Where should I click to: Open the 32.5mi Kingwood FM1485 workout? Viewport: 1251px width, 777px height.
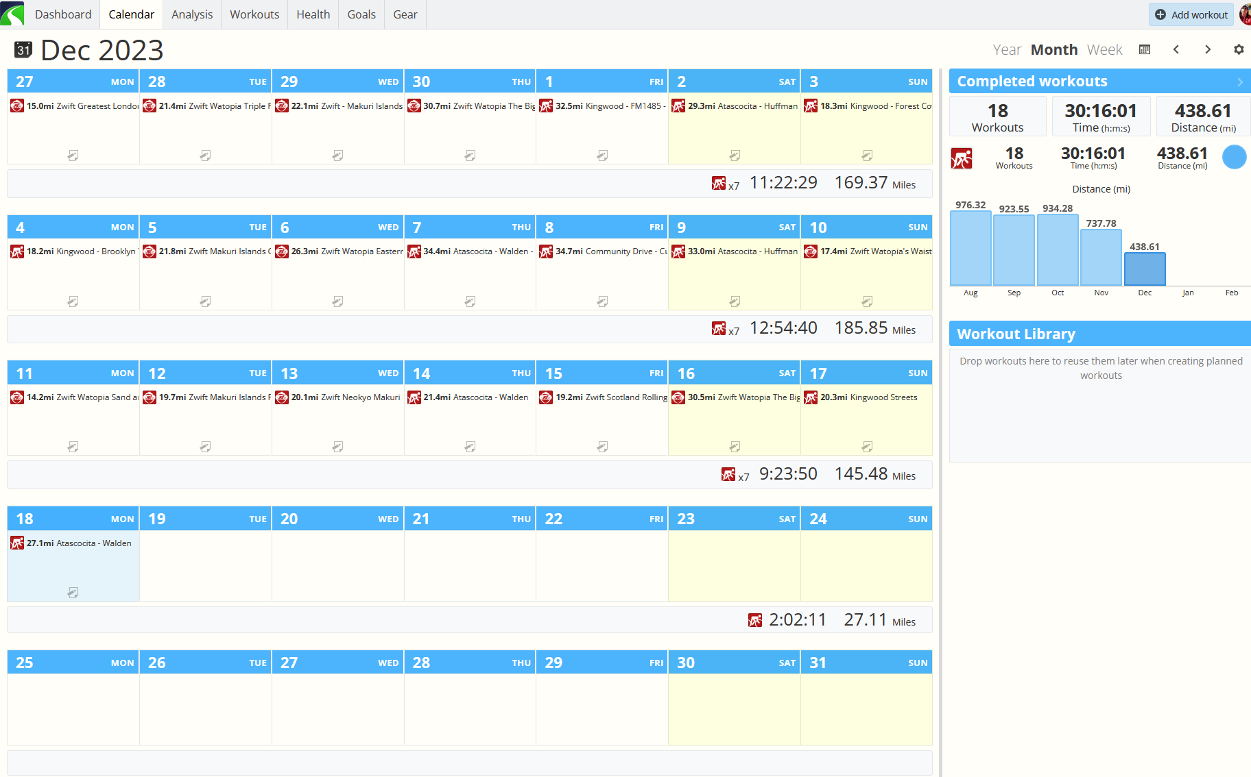(603, 106)
